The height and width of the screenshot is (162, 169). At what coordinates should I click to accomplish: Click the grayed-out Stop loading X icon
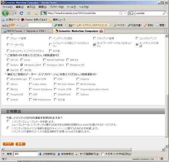point(29,13)
